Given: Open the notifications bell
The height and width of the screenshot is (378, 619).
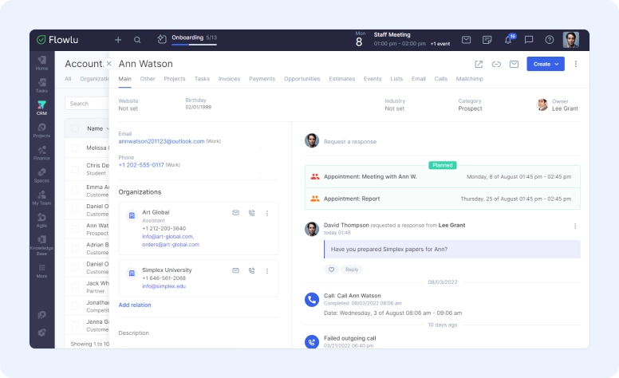Looking at the screenshot, I should [x=508, y=39].
